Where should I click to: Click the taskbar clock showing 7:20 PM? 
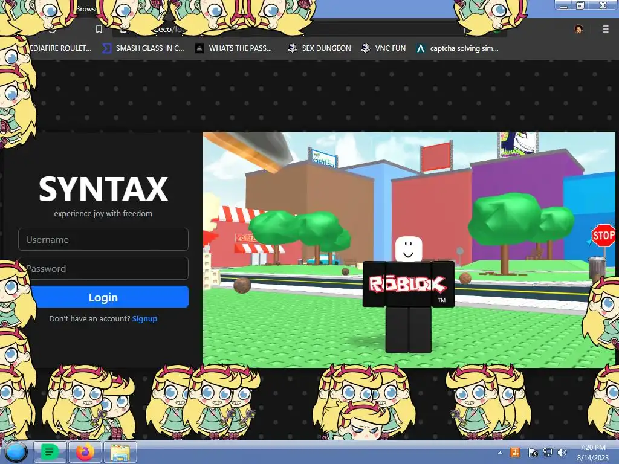coord(592,453)
